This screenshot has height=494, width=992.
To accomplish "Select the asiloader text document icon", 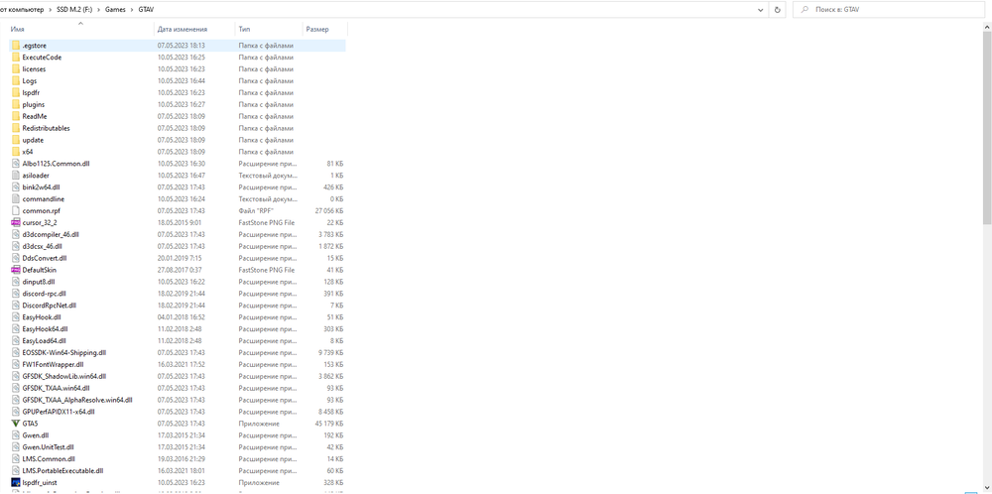I will [x=16, y=176].
